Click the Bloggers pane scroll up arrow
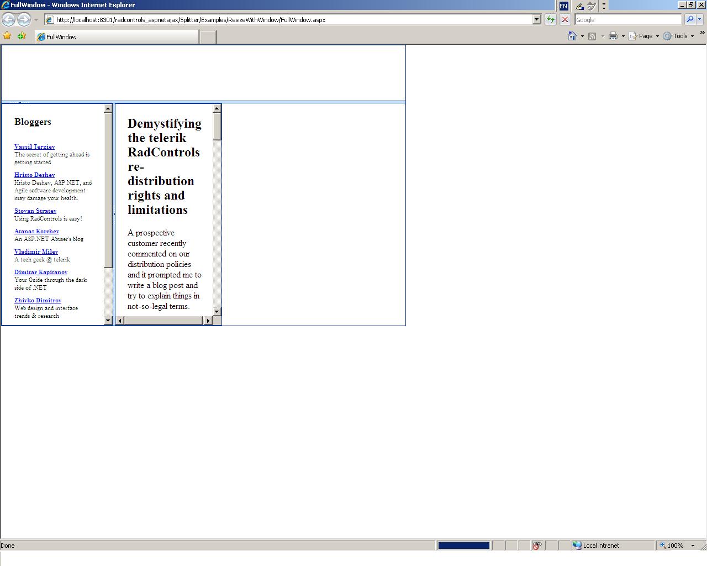This screenshot has height=566, width=707. (108, 108)
